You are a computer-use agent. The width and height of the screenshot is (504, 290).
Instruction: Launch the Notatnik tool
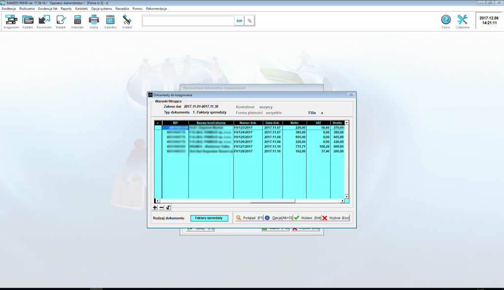pos(61,20)
